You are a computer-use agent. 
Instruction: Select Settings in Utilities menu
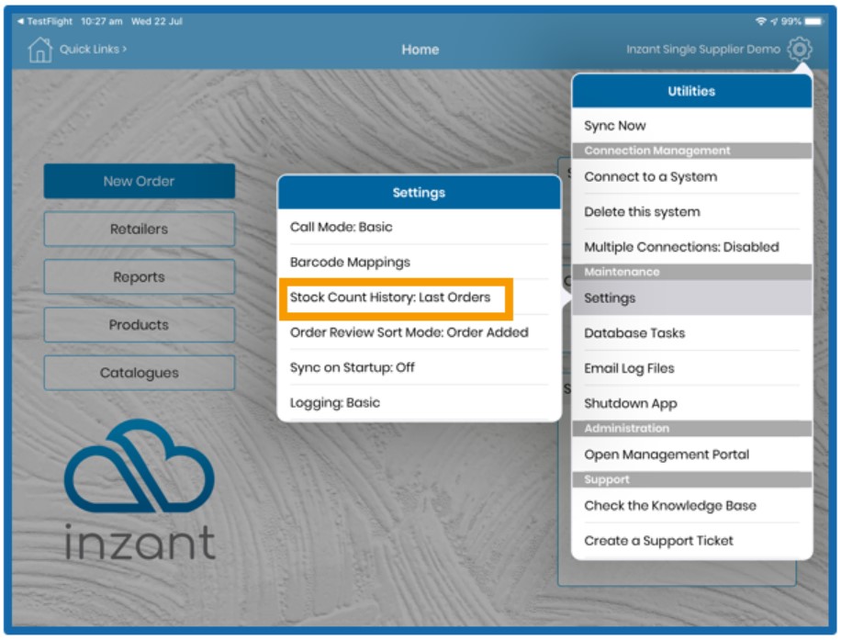click(692, 298)
